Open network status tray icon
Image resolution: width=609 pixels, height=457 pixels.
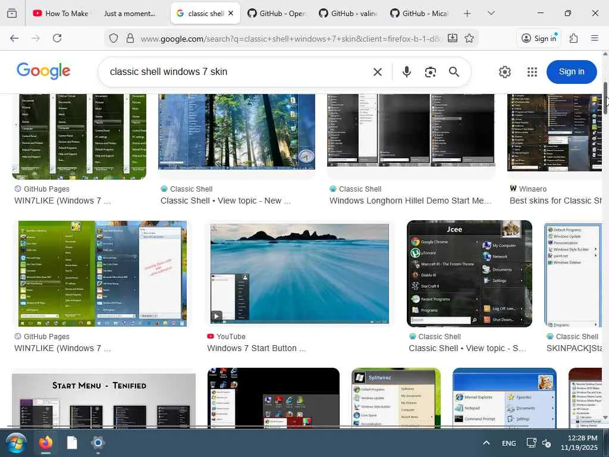click(531, 443)
